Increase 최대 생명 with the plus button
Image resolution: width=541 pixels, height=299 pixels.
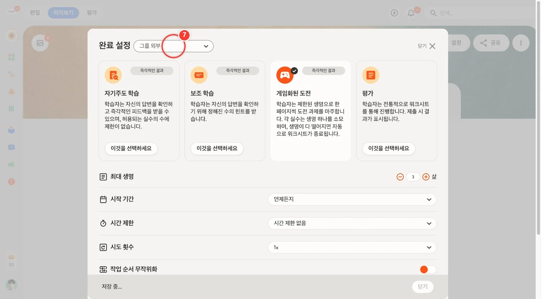tap(426, 177)
